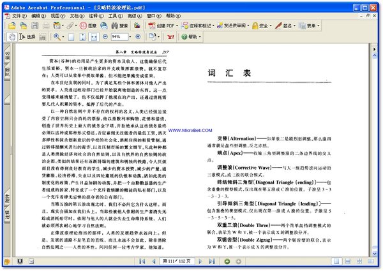Image resolution: width=383 pixels, height=271 pixels.
Task: Click the Email globe icon
Action: click(x=104, y=26)
